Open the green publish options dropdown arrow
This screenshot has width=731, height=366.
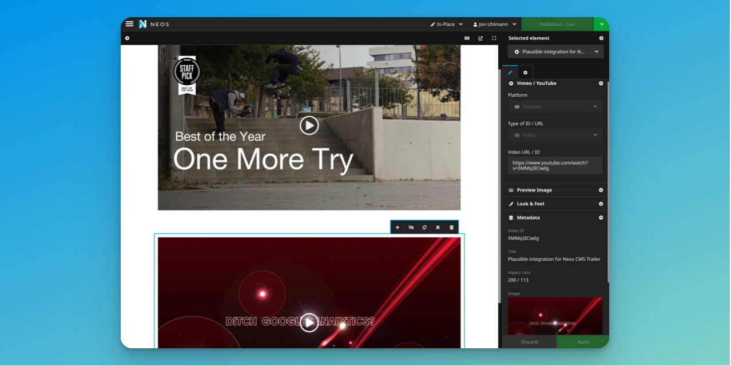[x=602, y=24]
